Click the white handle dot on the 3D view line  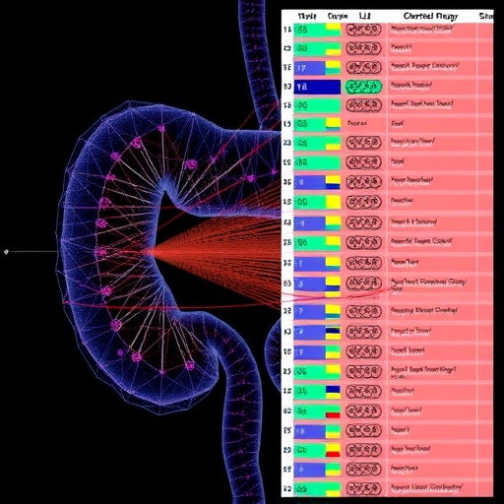point(6,252)
